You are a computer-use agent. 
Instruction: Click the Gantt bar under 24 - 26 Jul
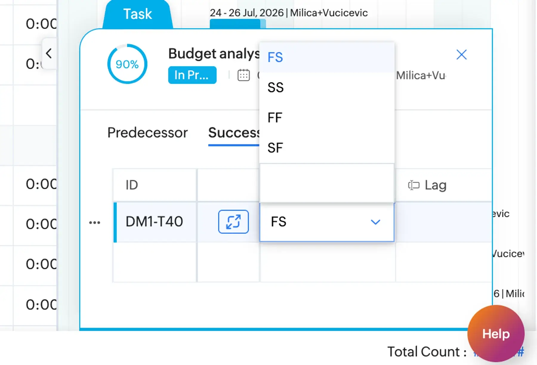237,24
